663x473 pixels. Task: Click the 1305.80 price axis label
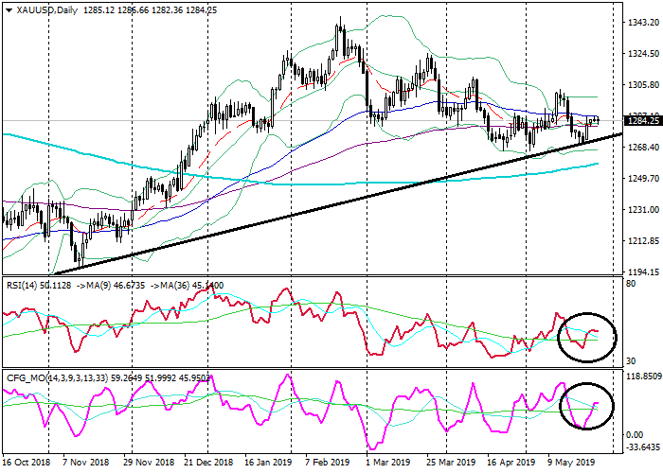[x=639, y=84]
